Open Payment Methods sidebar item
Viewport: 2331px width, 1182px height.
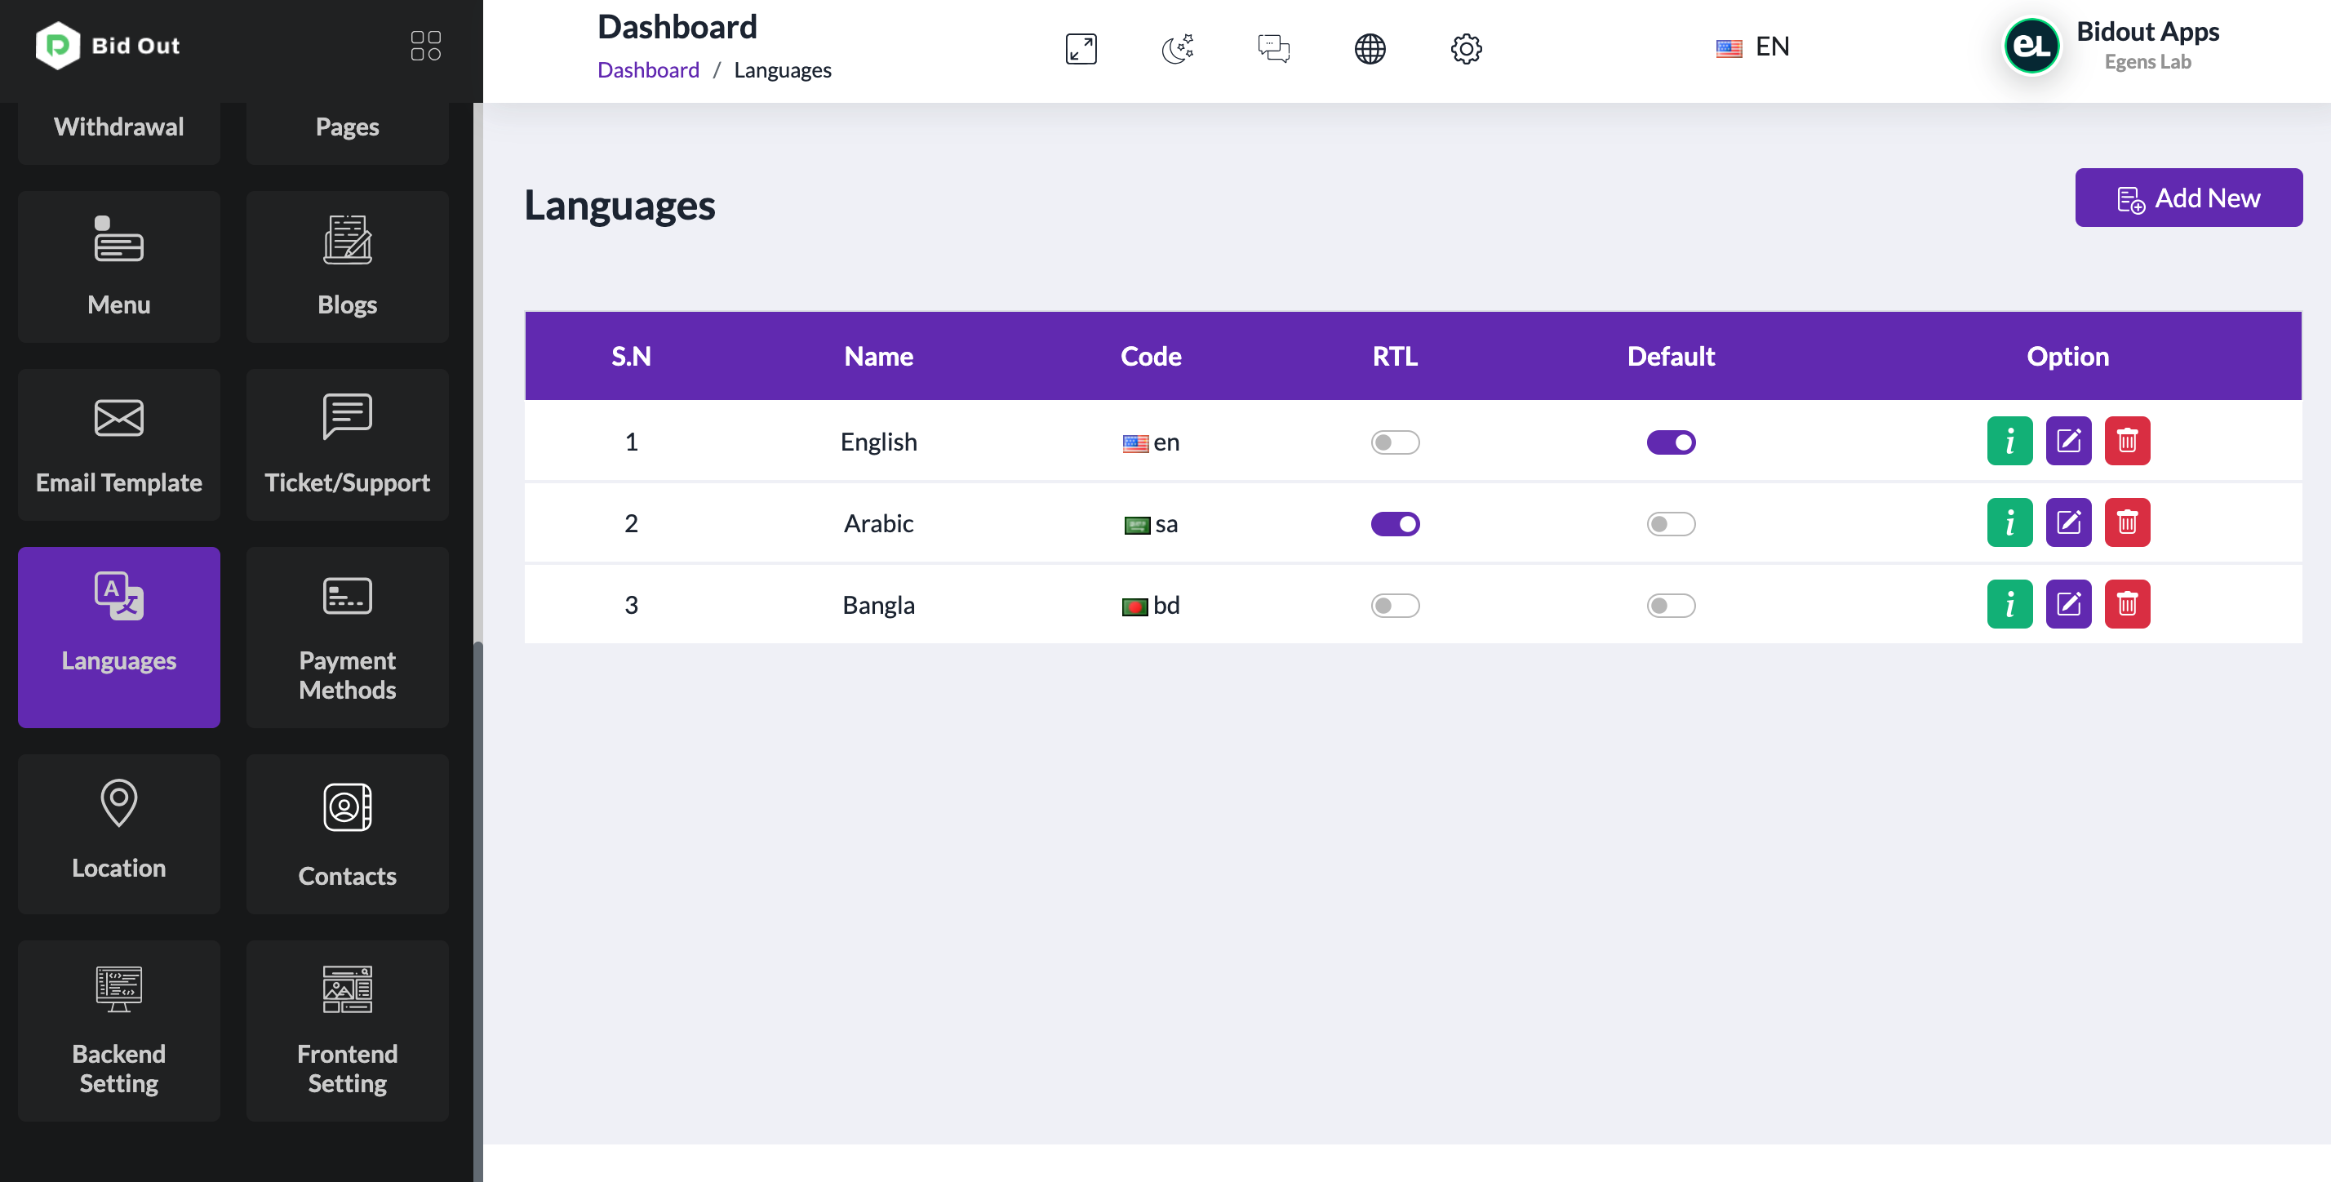point(347,636)
